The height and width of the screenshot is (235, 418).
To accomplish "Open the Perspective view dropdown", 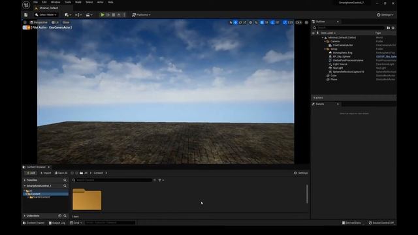I will (39, 23).
